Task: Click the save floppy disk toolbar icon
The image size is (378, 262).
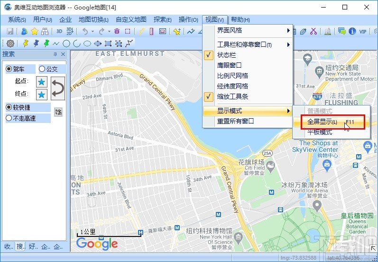Action: point(10,31)
